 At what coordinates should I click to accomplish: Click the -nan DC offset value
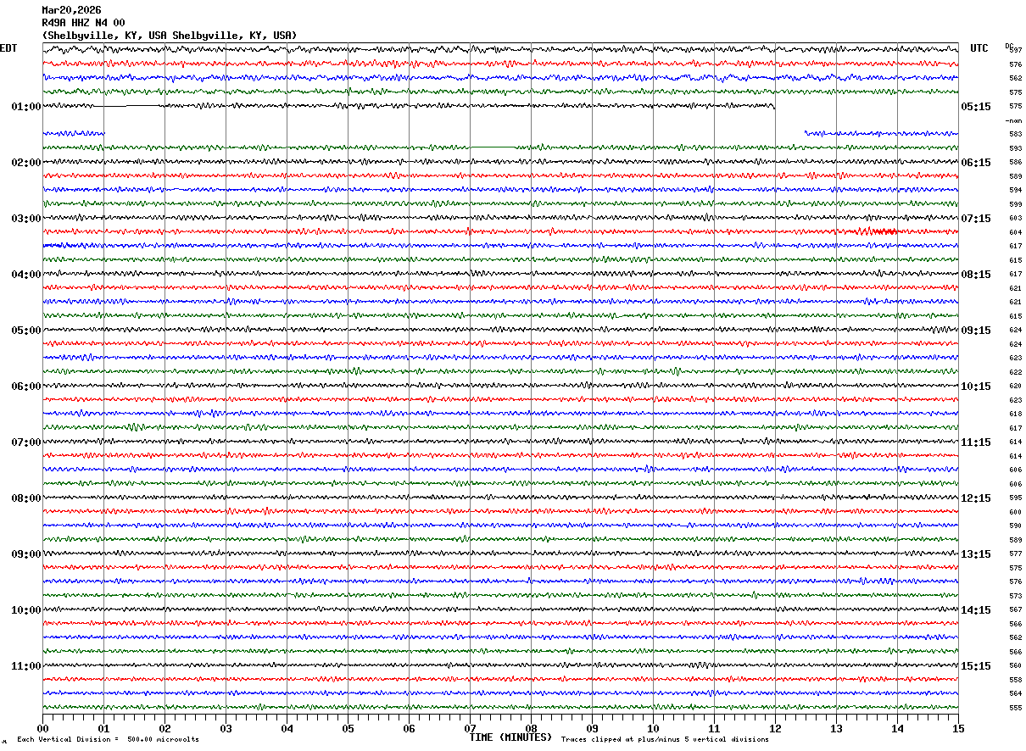point(1013,120)
